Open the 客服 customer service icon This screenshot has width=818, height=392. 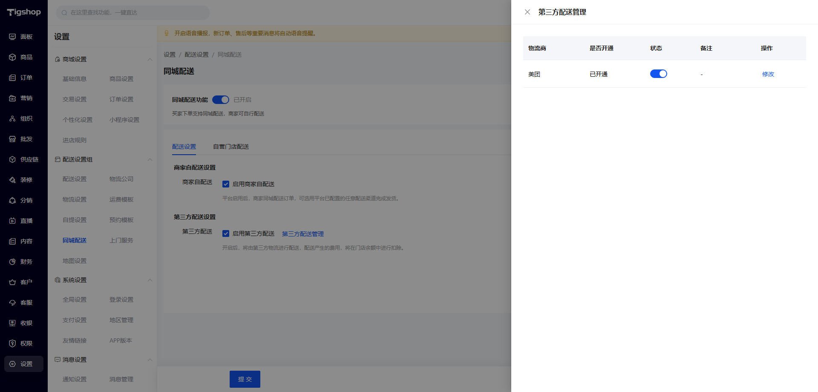12,303
